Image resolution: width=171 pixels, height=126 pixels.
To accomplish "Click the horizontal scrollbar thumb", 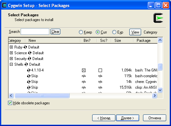I will point(42,96).
